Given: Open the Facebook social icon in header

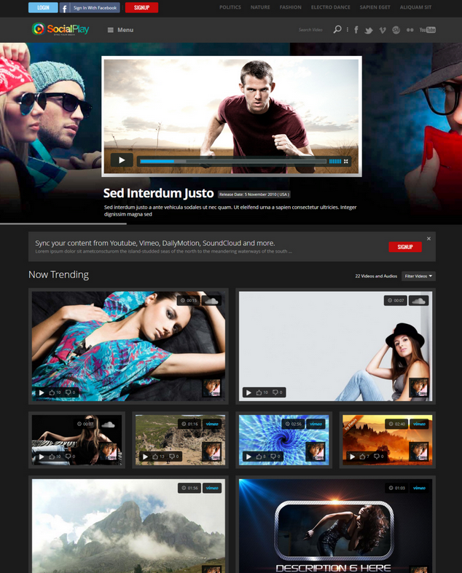Looking at the screenshot, I should [356, 30].
